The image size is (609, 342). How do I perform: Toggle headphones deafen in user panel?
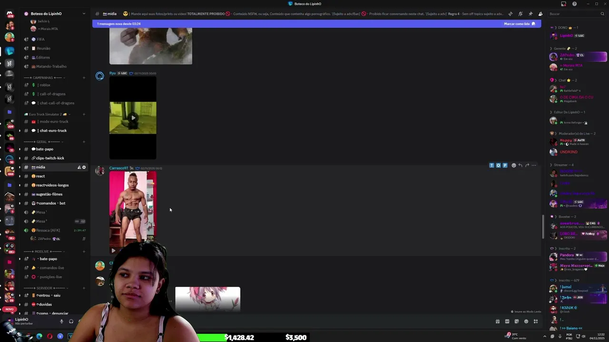pos(71,322)
